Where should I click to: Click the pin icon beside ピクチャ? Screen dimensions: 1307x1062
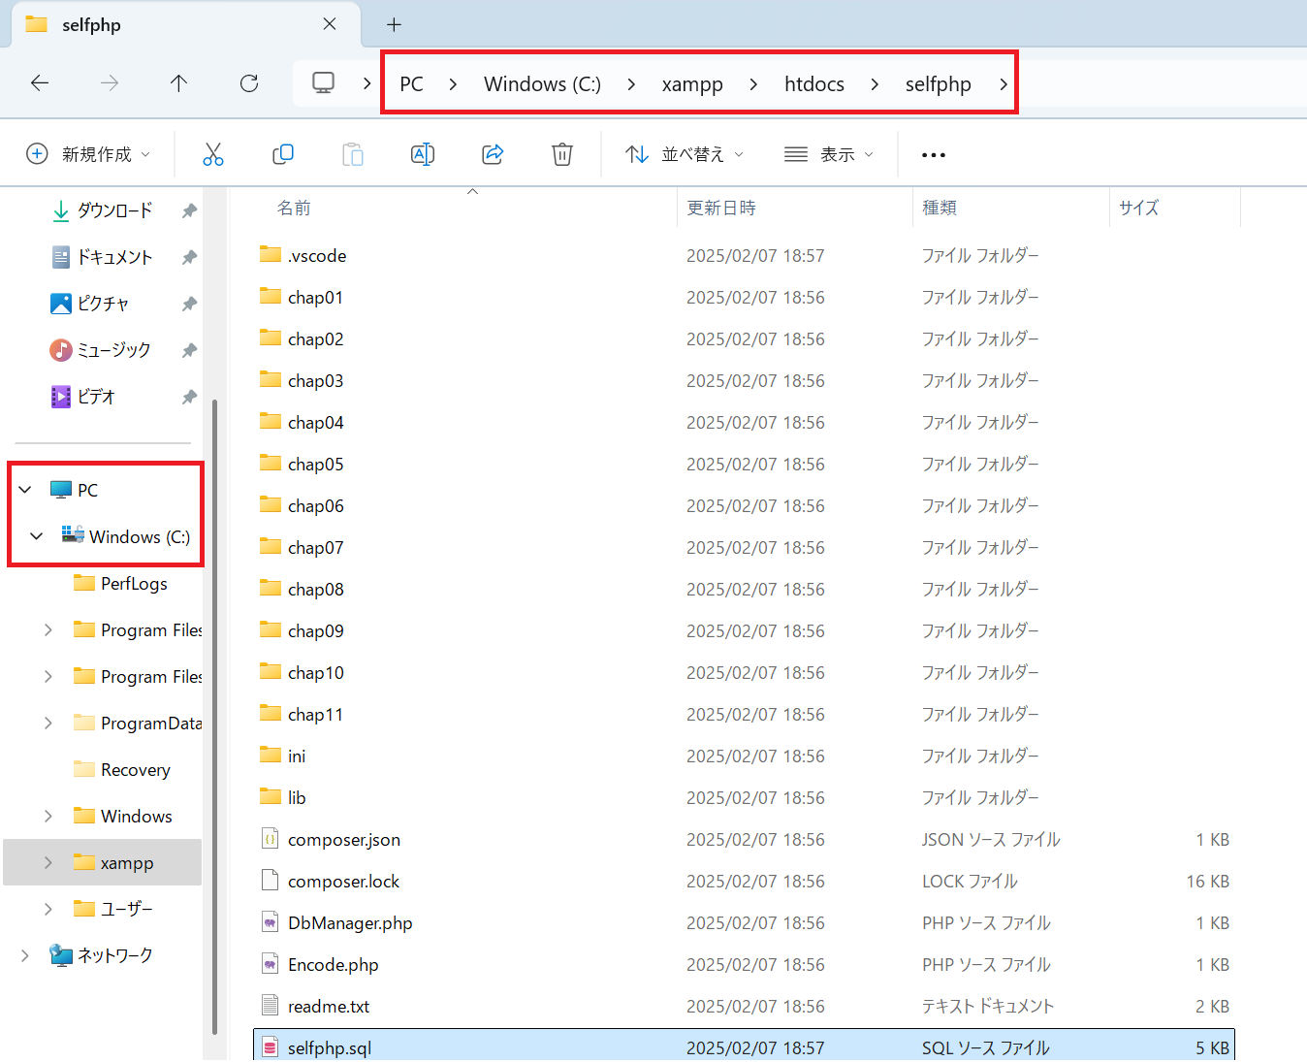click(190, 304)
